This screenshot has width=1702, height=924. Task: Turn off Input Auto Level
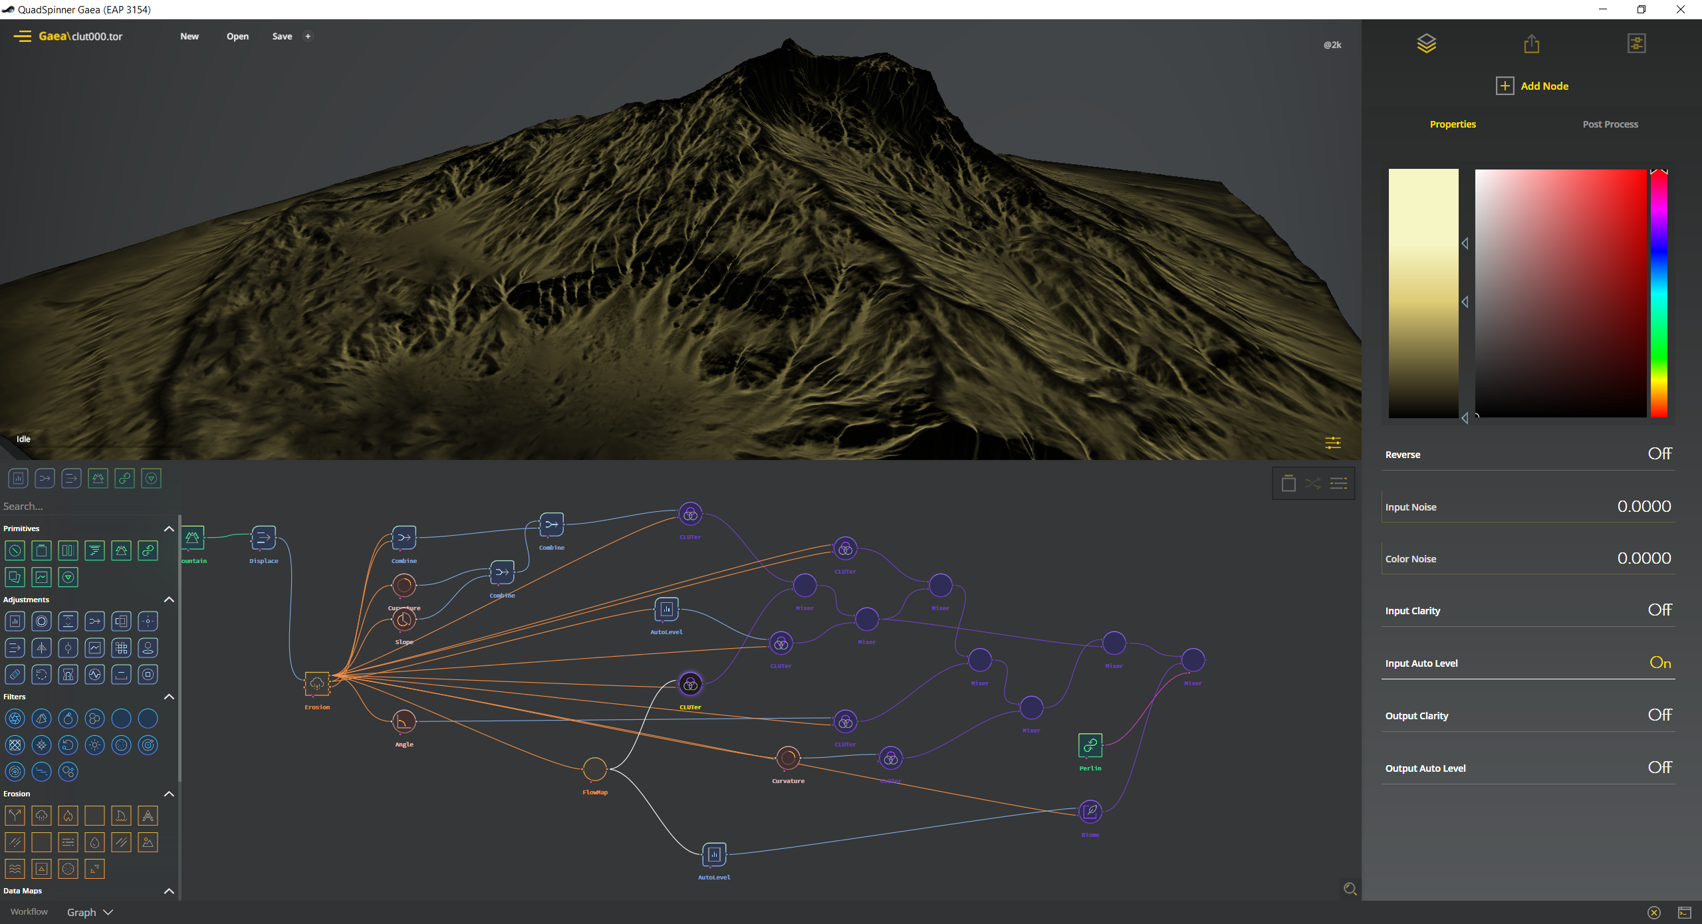[x=1660, y=663]
